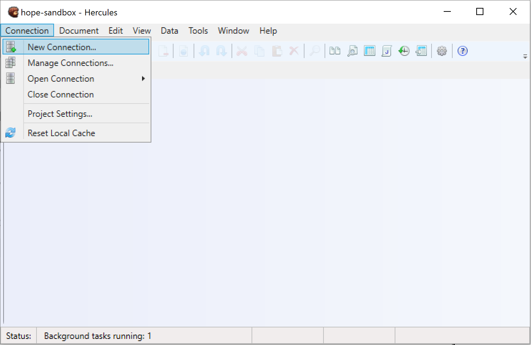Expand the Open Connection submenu
The height and width of the screenshot is (345, 531).
(76, 78)
